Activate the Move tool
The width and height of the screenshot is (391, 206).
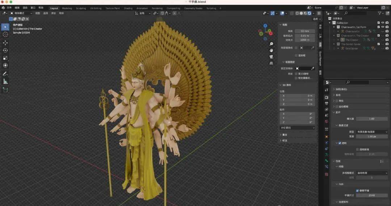(x=5, y=43)
